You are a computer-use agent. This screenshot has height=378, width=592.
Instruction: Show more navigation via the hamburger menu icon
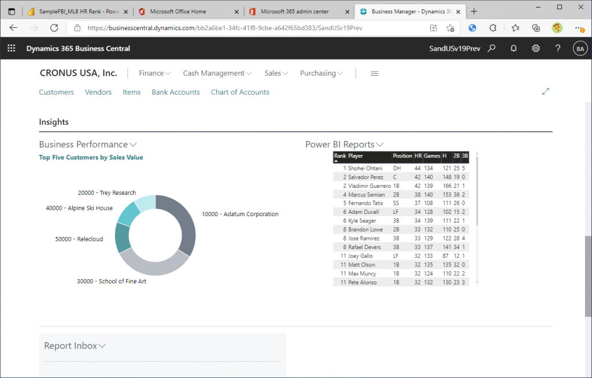pos(375,73)
